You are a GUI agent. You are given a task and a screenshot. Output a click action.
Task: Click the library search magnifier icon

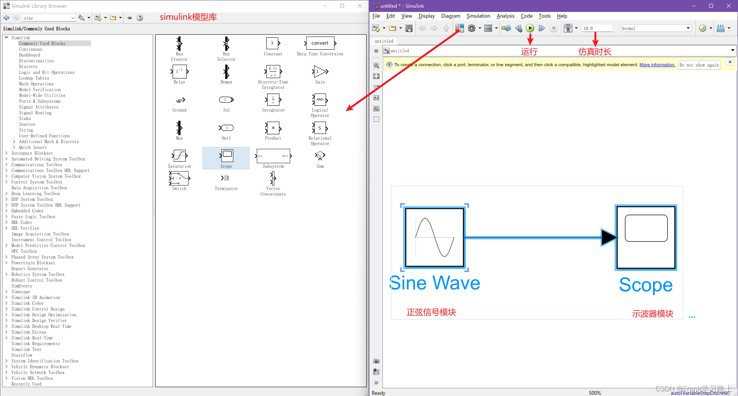click(81, 18)
